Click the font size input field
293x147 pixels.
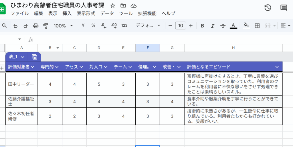181,26
